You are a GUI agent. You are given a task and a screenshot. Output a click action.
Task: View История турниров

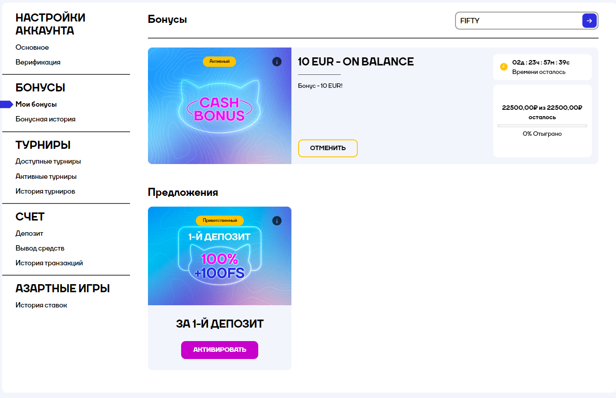click(45, 191)
